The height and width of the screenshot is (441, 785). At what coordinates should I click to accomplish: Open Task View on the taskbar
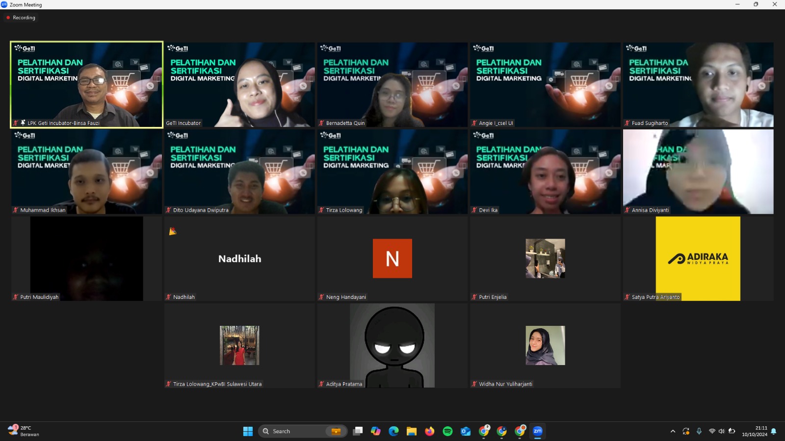[358, 431]
